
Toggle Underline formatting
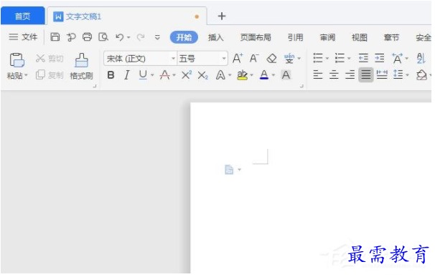[x=143, y=75]
